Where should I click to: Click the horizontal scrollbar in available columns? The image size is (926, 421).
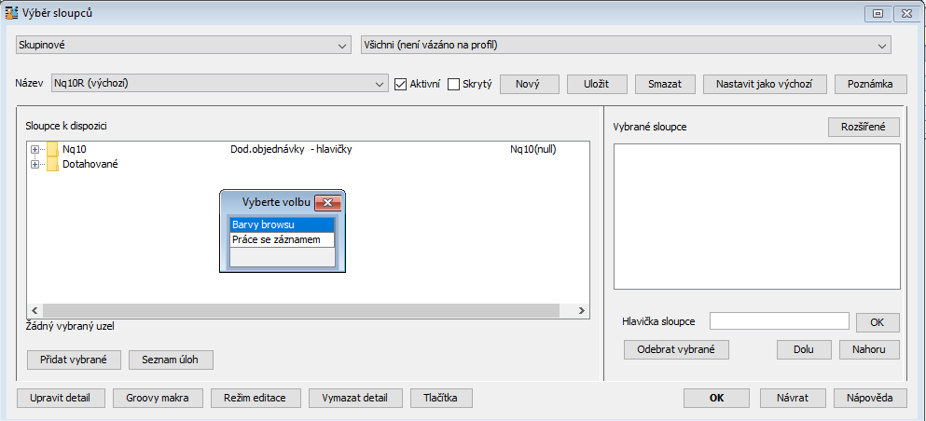[298, 311]
